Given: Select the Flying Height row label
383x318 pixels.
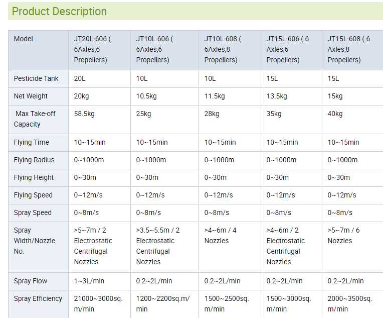Looking at the screenshot, I should click(x=34, y=177).
